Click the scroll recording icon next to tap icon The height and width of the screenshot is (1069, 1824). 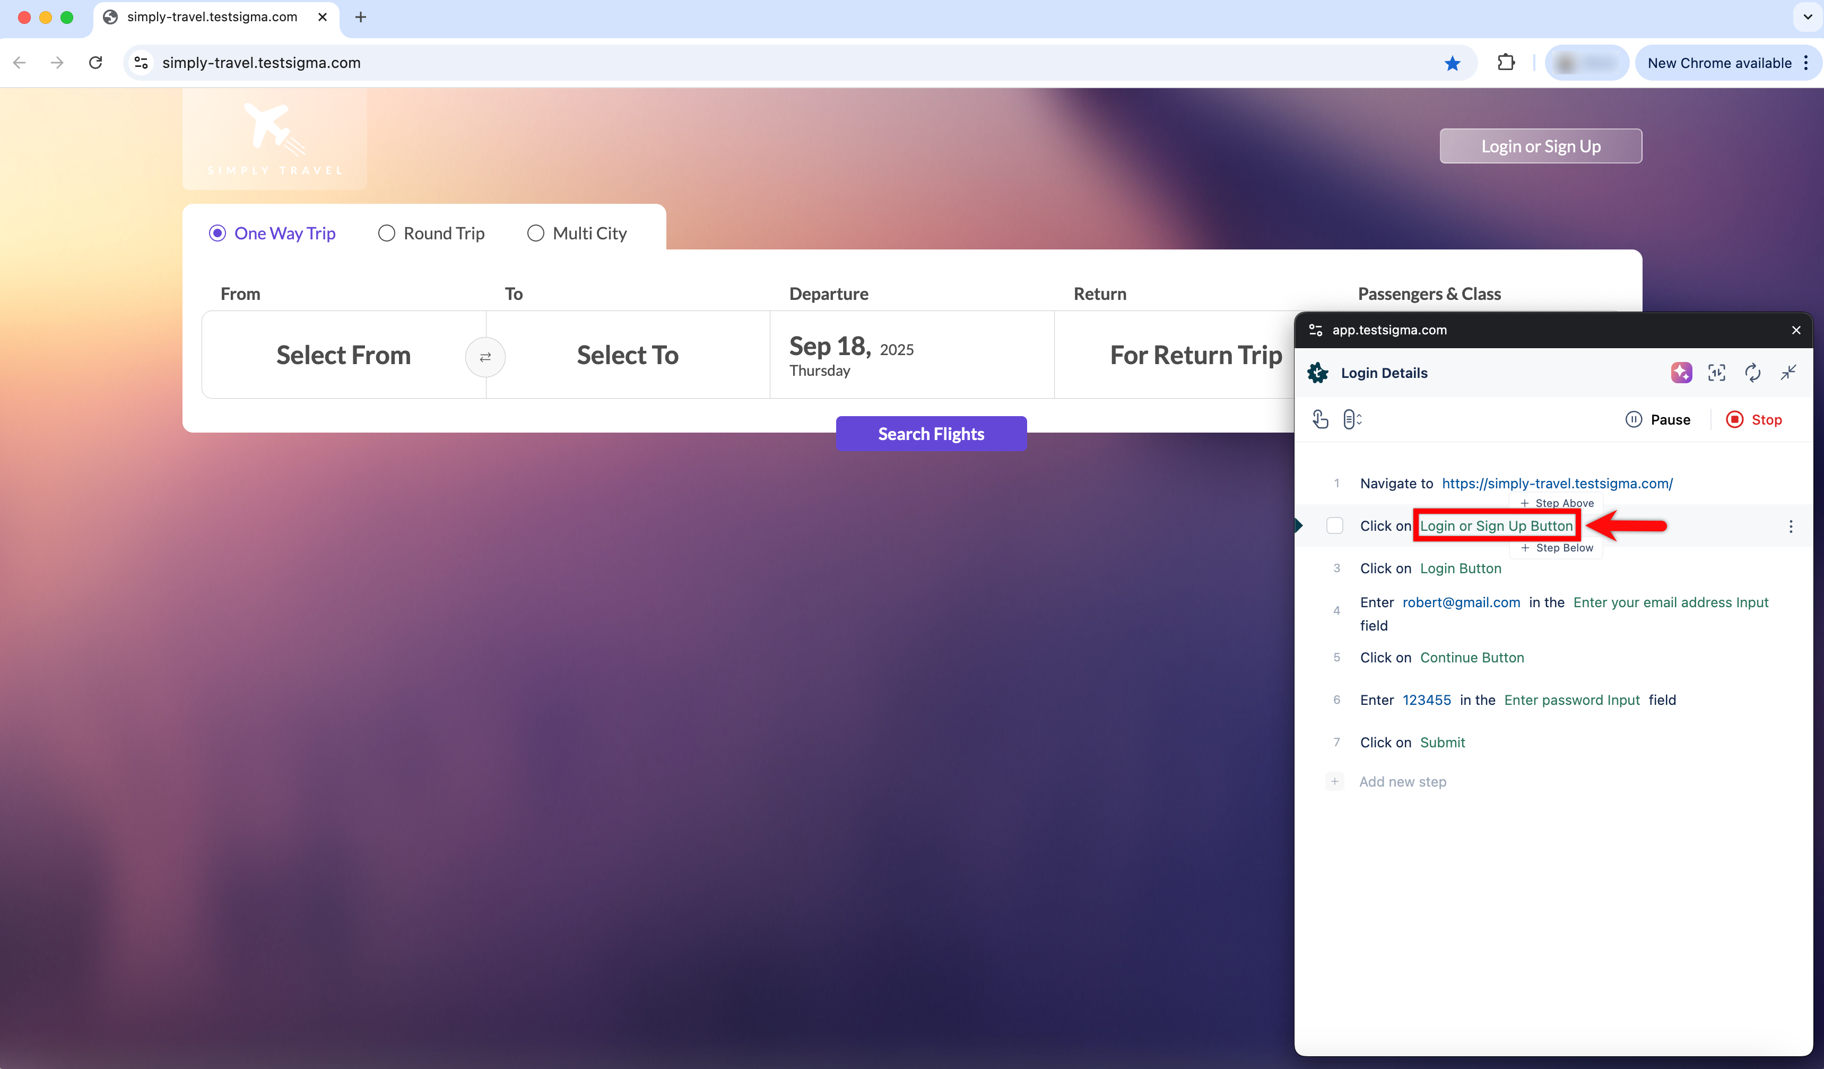click(1352, 419)
